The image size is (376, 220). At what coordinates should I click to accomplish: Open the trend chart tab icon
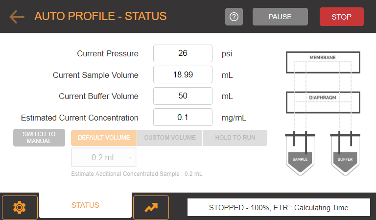(x=151, y=207)
